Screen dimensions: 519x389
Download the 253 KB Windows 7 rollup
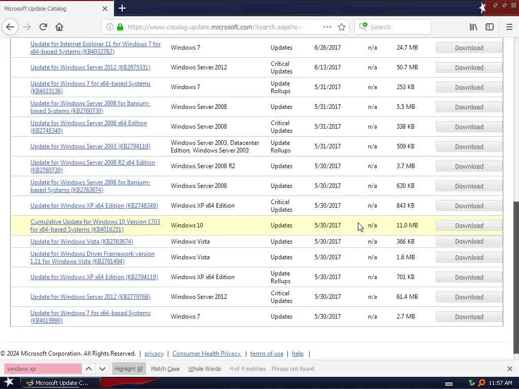click(x=469, y=87)
